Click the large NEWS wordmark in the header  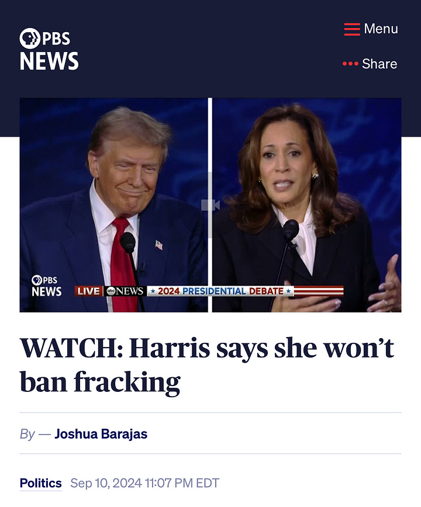point(49,61)
